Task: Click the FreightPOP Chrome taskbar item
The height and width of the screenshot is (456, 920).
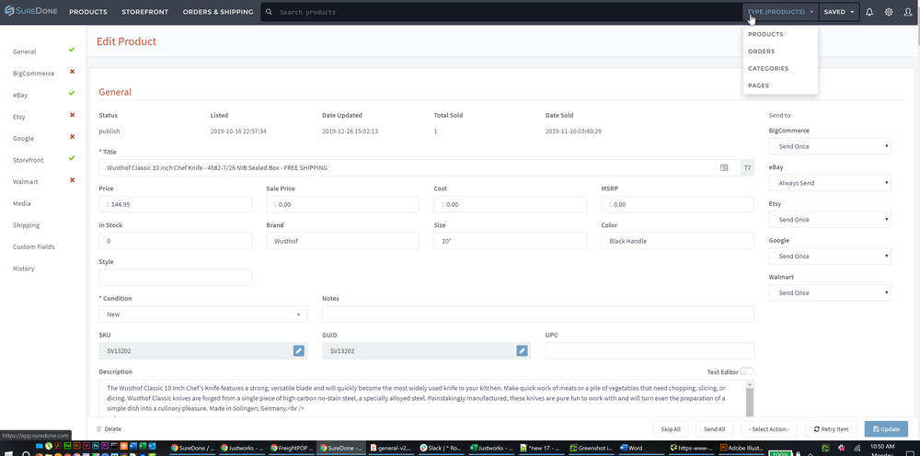Action: point(290,448)
